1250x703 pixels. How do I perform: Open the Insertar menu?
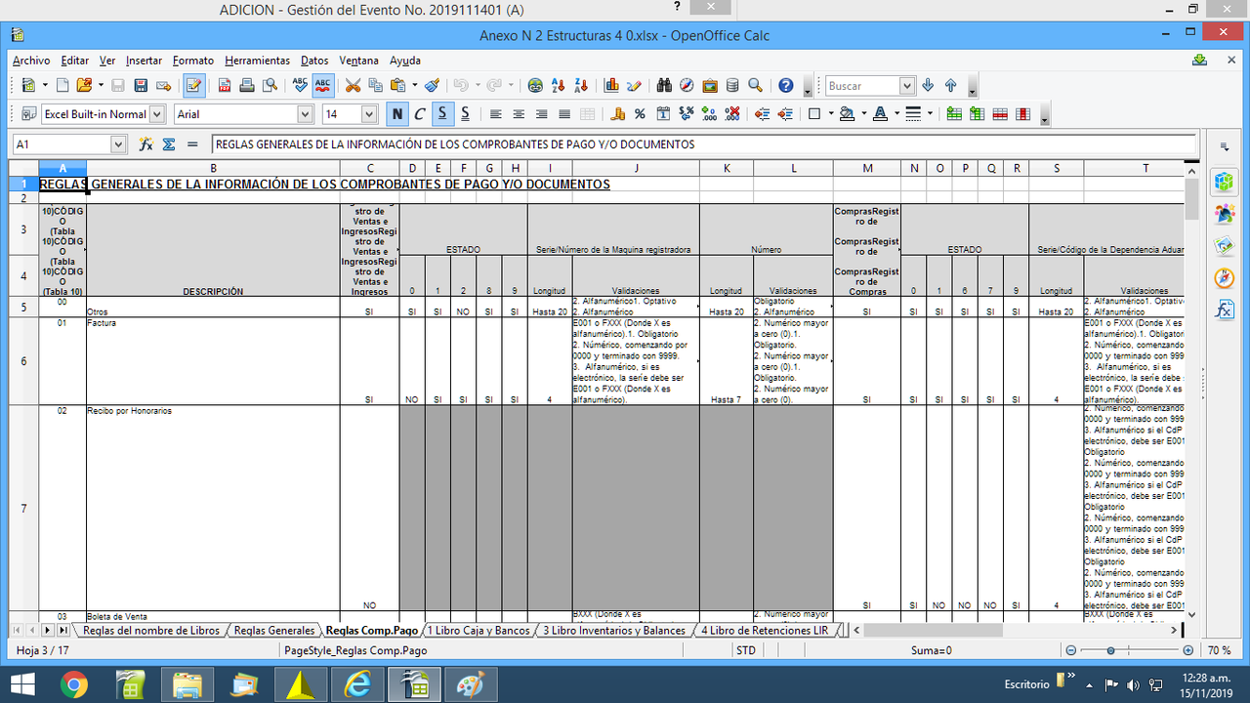[144, 61]
